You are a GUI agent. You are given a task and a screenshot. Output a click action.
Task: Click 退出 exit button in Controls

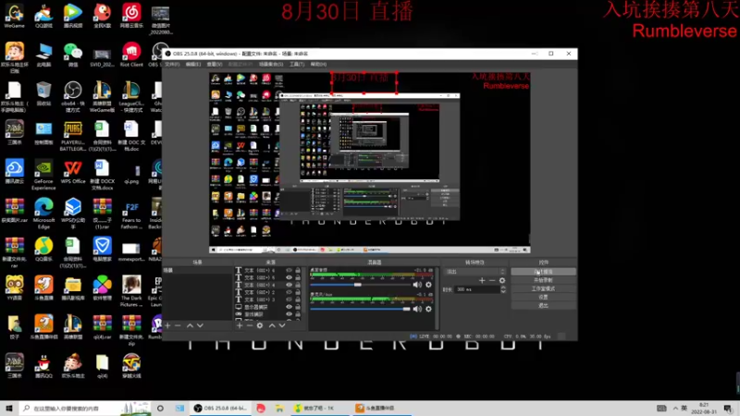coord(543,306)
